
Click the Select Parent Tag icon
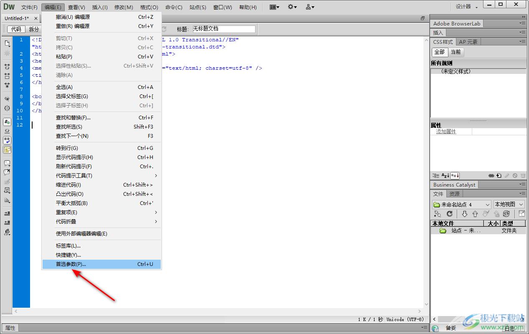[x=7, y=99]
